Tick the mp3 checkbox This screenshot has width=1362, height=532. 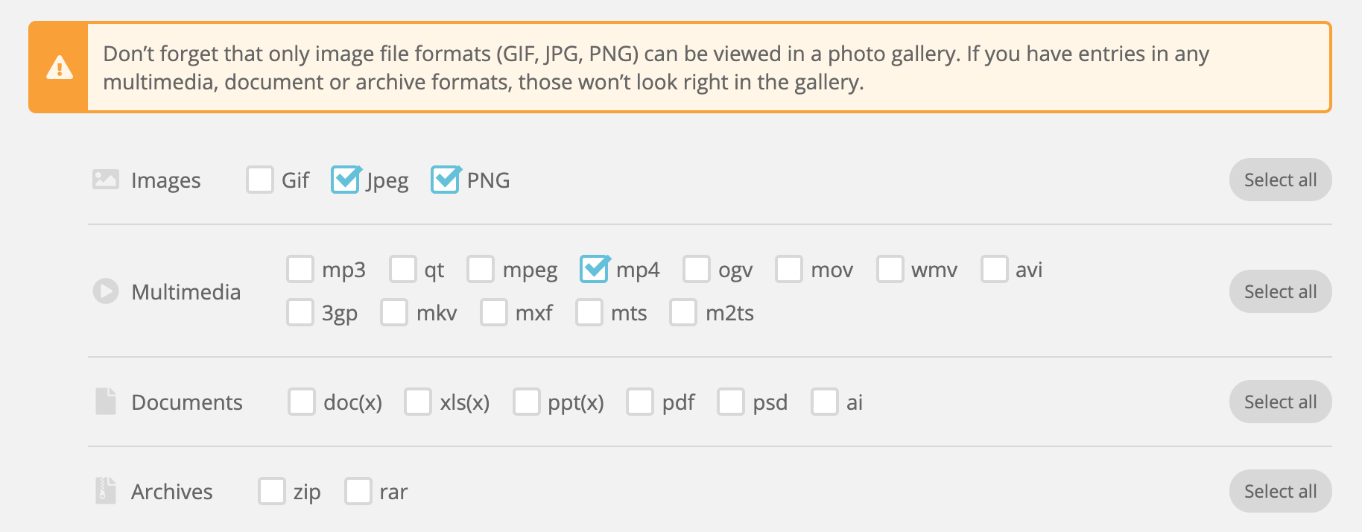pyautogui.click(x=300, y=269)
